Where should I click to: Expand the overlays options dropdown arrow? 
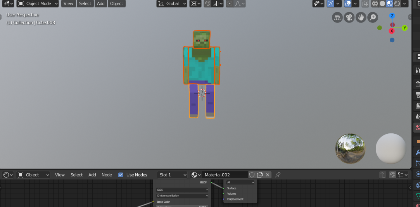point(356,3)
